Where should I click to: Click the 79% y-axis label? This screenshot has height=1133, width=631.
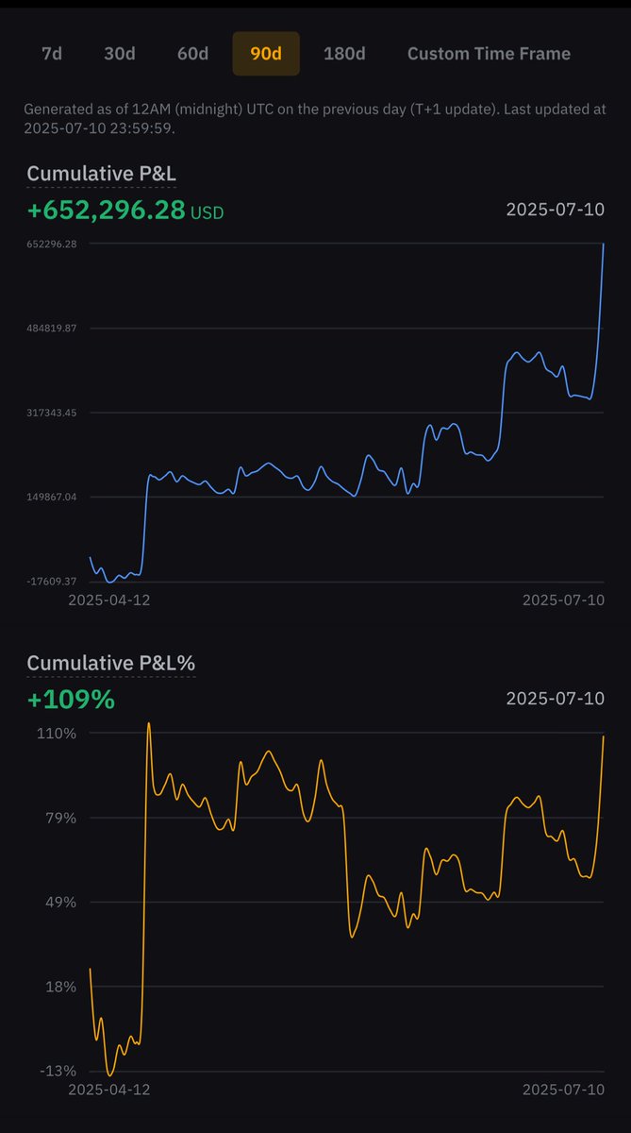coord(60,818)
